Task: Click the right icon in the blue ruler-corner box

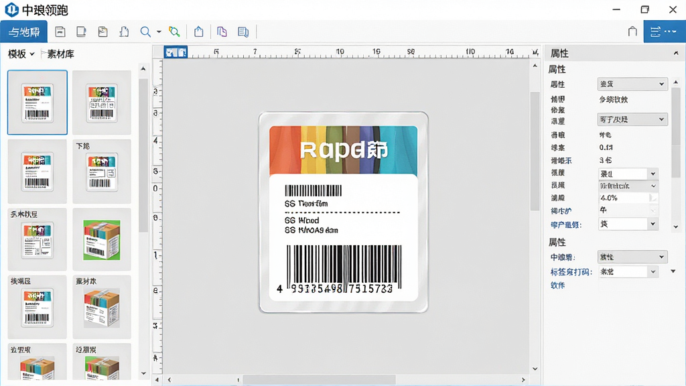Action: pos(182,52)
